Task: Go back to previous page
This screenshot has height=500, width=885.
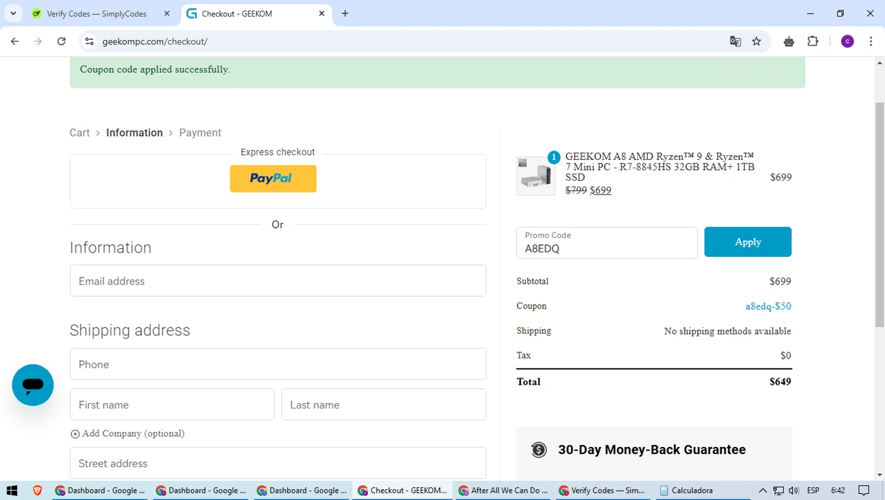Action: (15, 41)
